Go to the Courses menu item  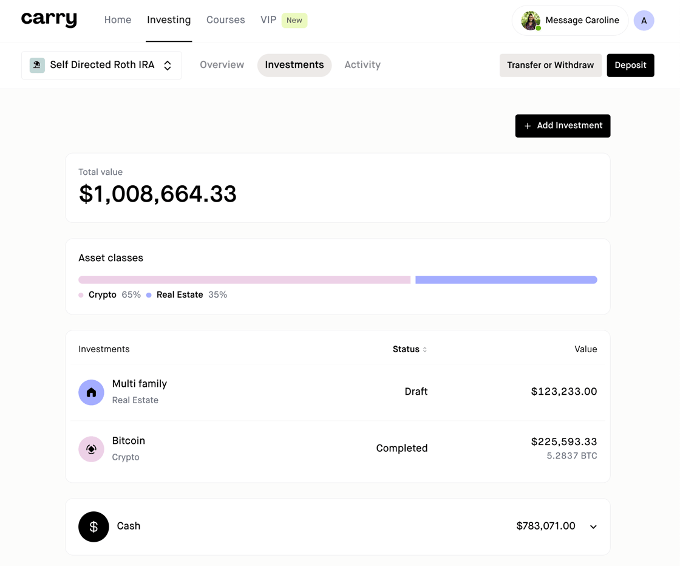225,20
